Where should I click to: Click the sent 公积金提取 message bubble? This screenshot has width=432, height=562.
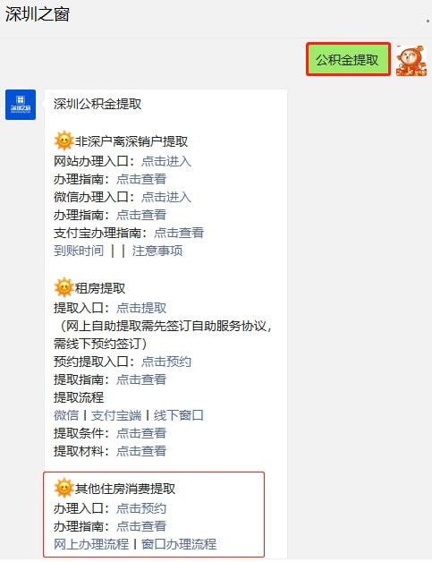(348, 59)
